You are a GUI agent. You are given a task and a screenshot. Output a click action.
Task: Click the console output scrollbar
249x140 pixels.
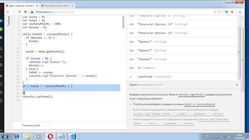click(x=239, y=52)
